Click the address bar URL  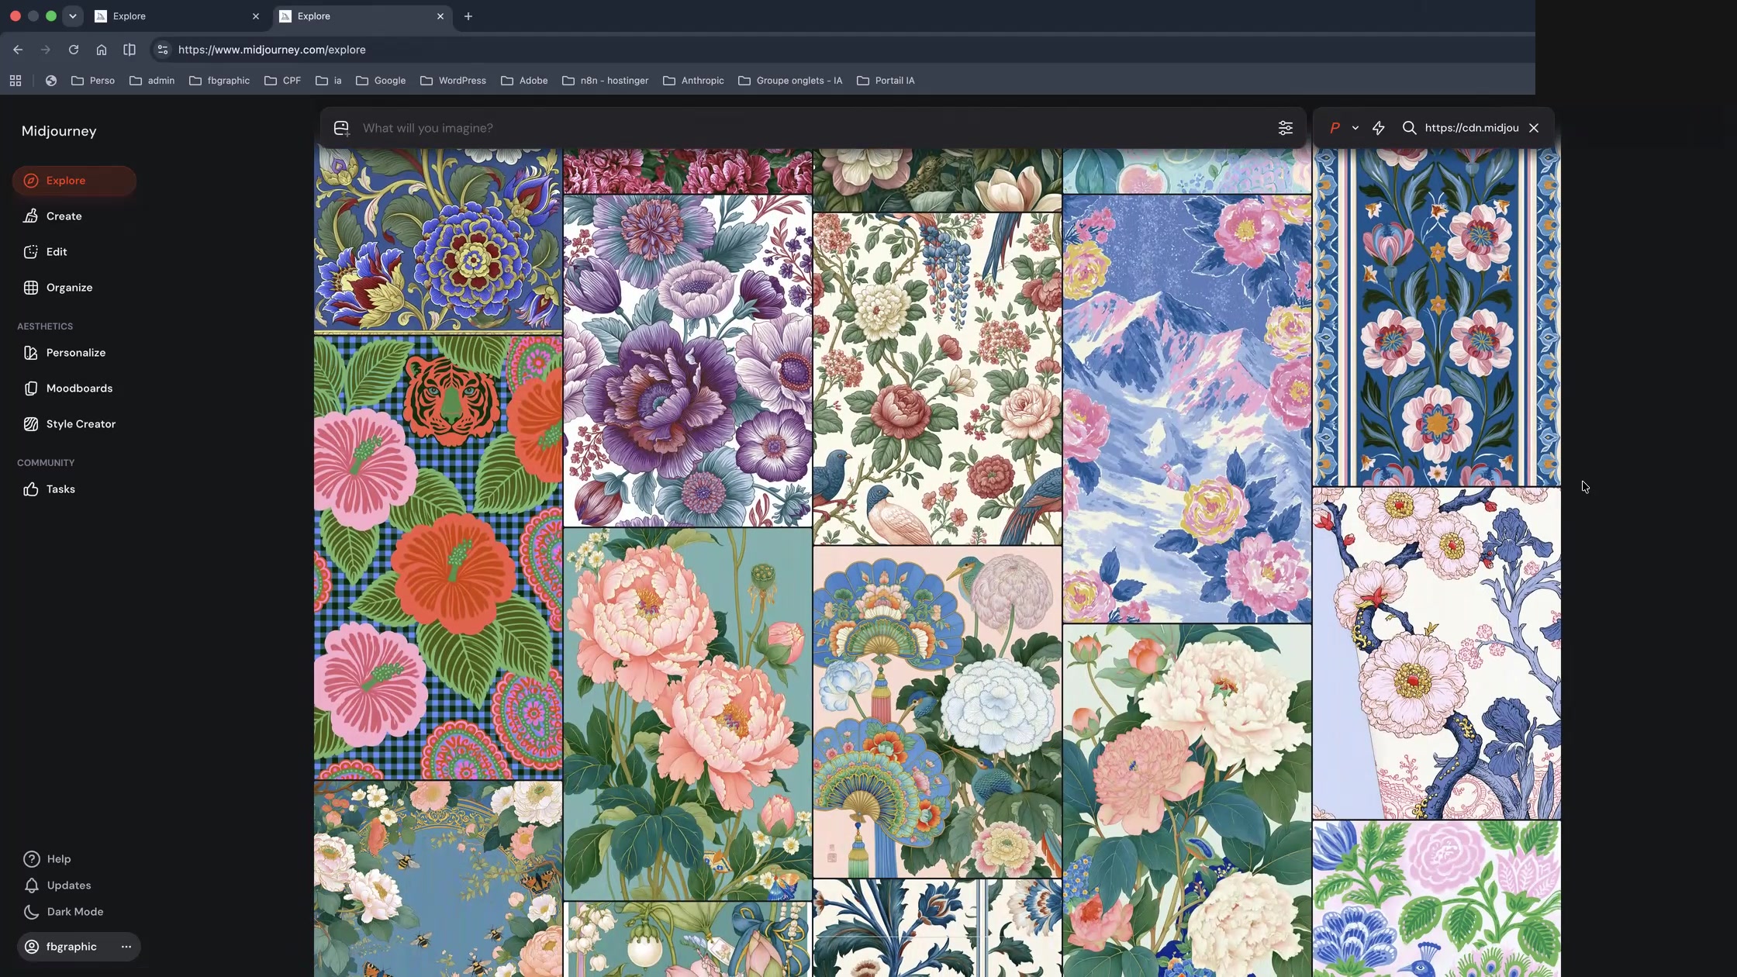(x=272, y=50)
